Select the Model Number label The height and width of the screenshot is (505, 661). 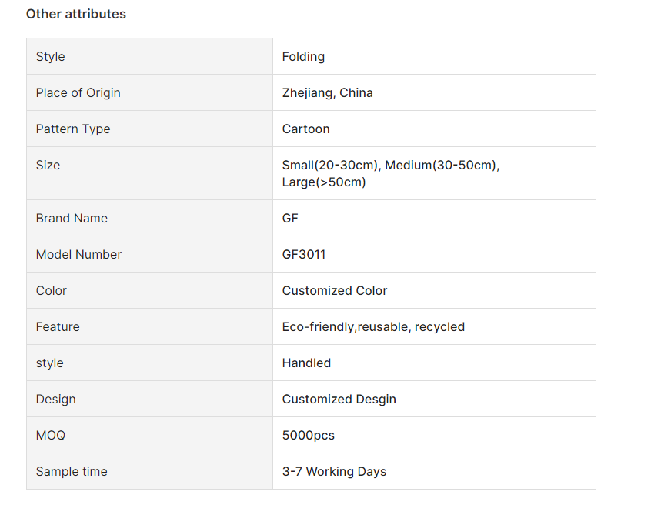point(78,254)
